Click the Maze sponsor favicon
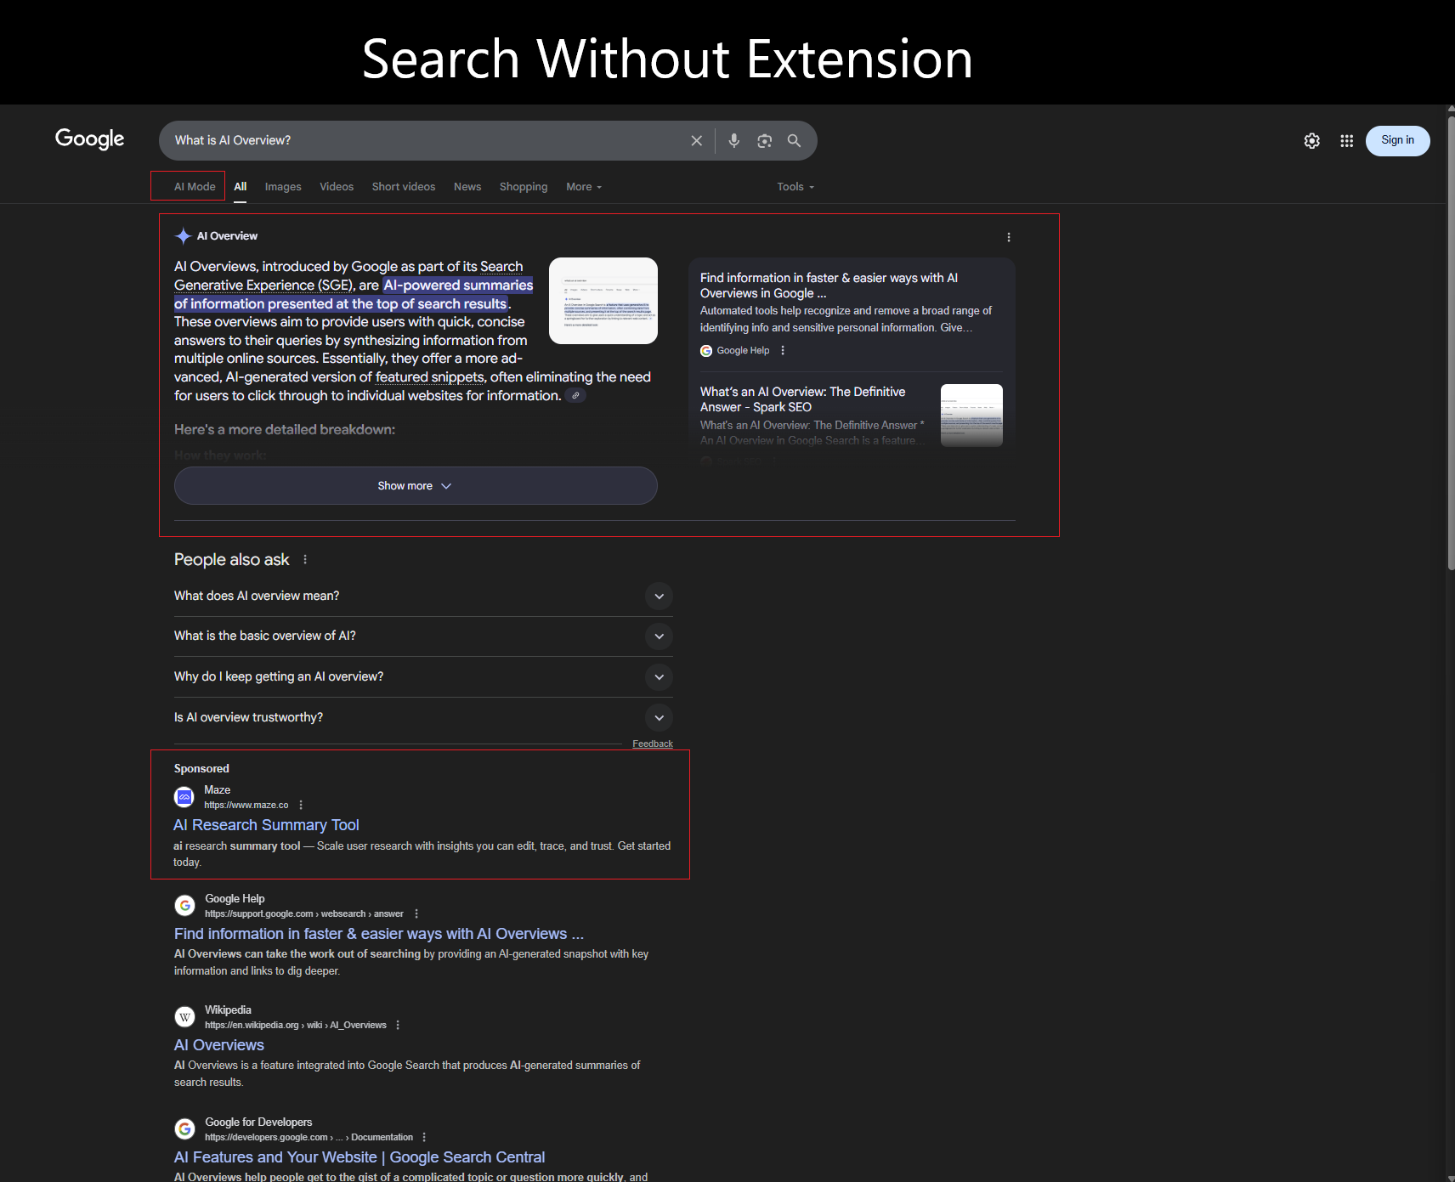Image resolution: width=1455 pixels, height=1182 pixels. point(184,797)
